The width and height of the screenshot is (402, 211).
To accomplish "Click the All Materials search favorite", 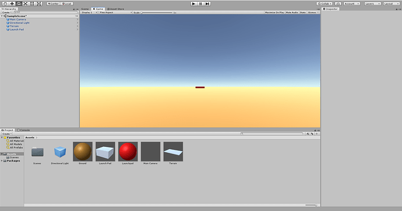I will pos(15,140).
